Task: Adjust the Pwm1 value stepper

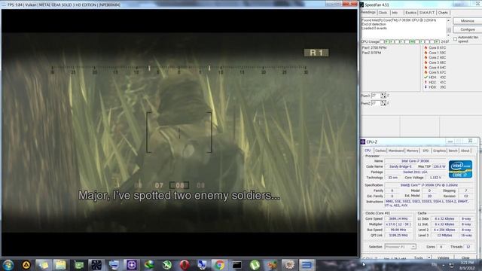Action: [x=383, y=96]
